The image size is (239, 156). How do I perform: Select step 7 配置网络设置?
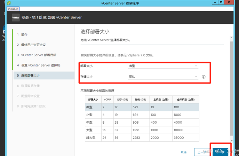click(x=28, y=96)
